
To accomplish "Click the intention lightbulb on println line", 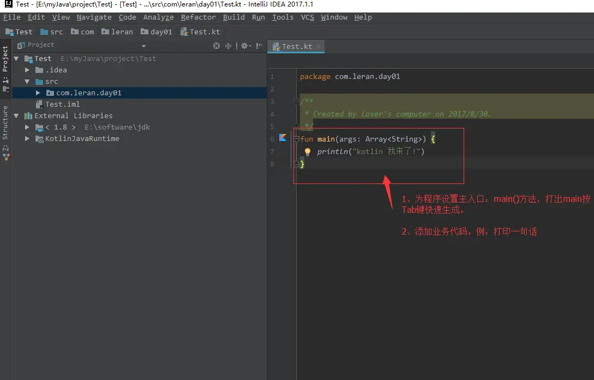I will [308, 152].
